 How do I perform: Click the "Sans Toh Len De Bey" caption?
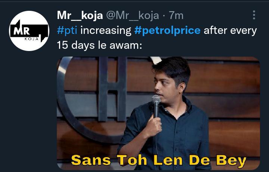point(158,160)
